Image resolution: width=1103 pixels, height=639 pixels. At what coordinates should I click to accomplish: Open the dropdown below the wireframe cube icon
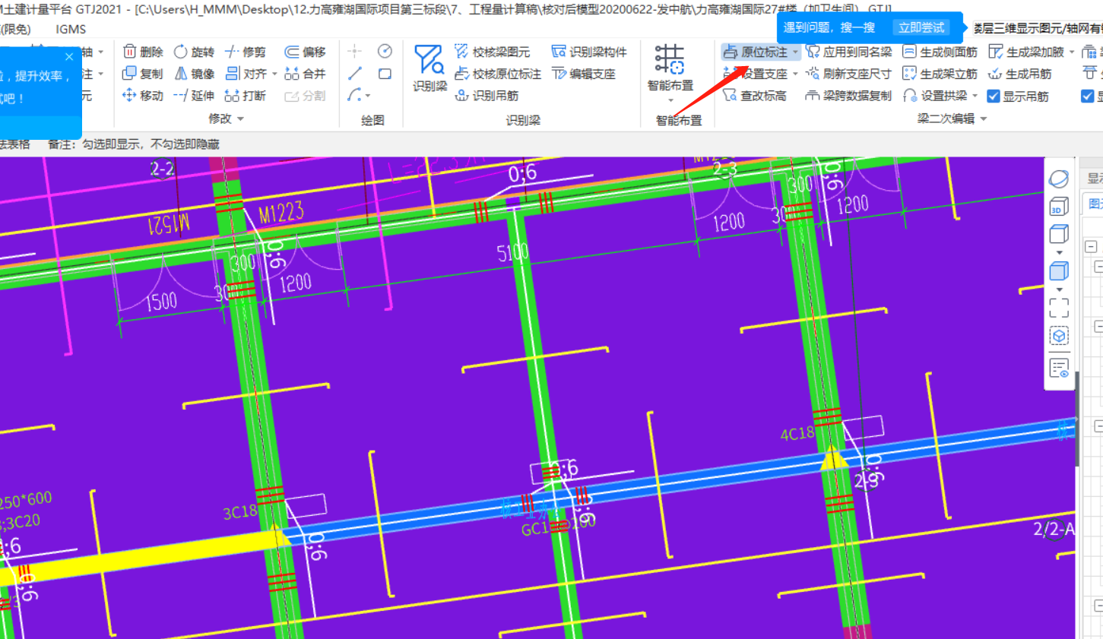click(x=1059, y=252)
